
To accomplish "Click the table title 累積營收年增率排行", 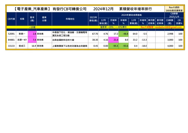I will click(135, 9).
